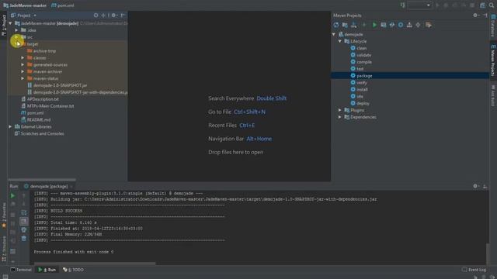
Task: Click Run console horizontal scrollbar
Action: coord(95,263)
